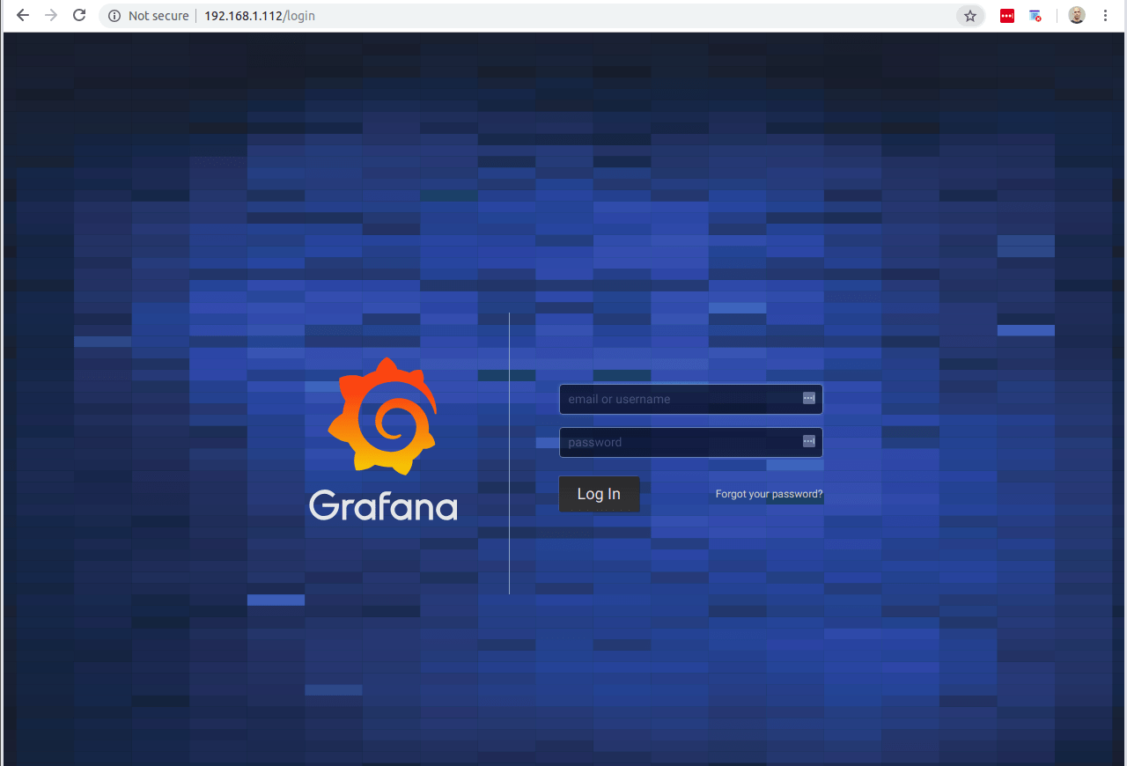Click the browser forward arrow
The width and height of the screenshot is (1127, 766).
[51, 16]
